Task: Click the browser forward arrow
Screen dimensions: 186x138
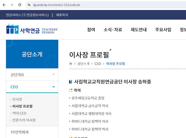Action: point(12,5)
